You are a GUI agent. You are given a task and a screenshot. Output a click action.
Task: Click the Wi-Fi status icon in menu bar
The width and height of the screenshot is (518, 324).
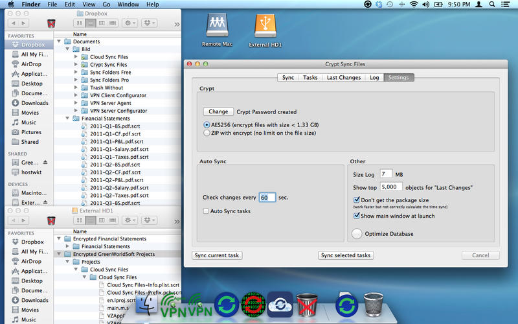pyautogui.click(x=414, y=5)
